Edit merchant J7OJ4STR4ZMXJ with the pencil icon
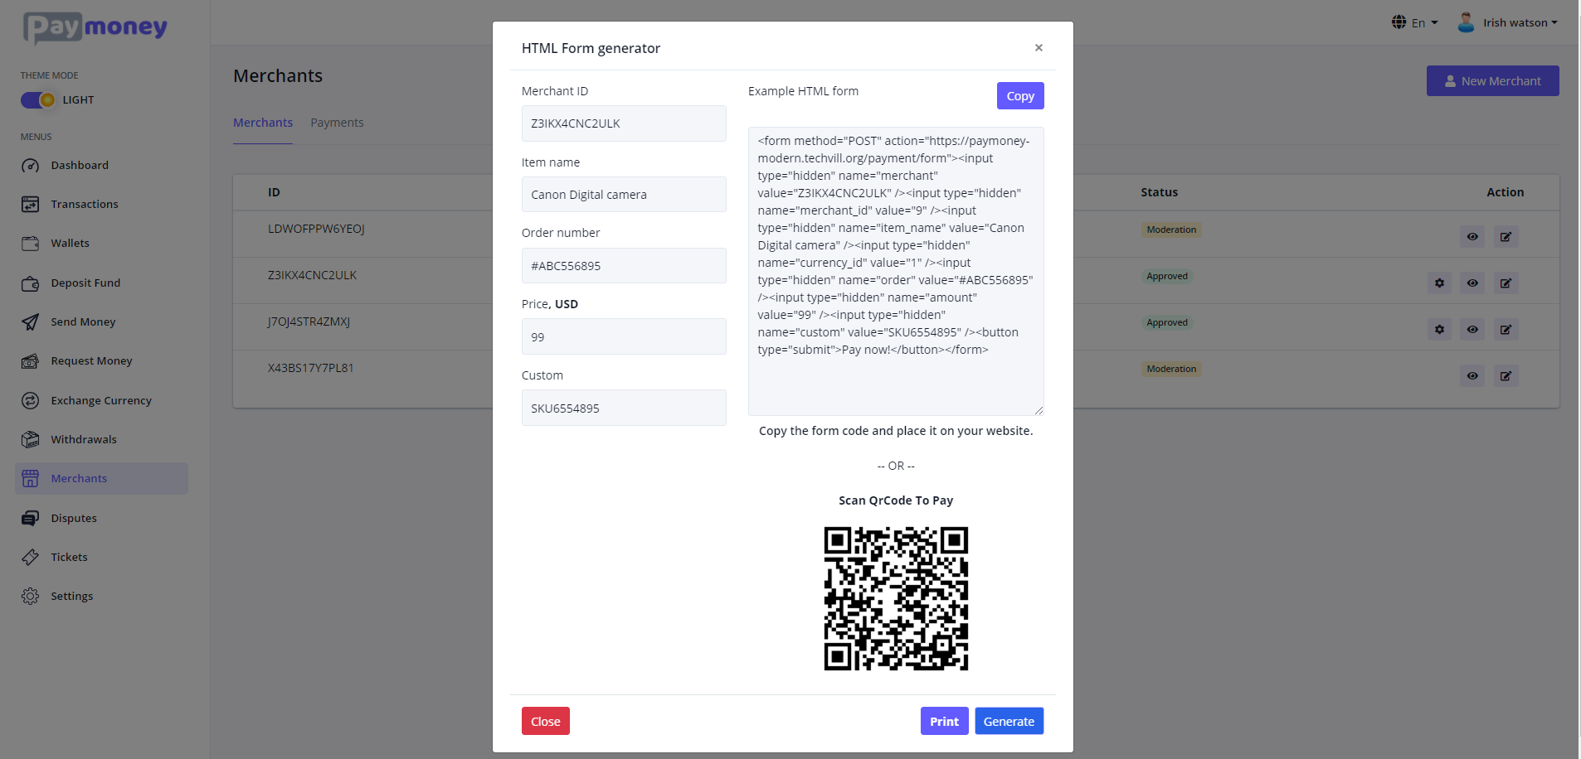Image resolution: width=1581 pixels, height=759 pixels. pyautogui.click(x=1506, y=329)
